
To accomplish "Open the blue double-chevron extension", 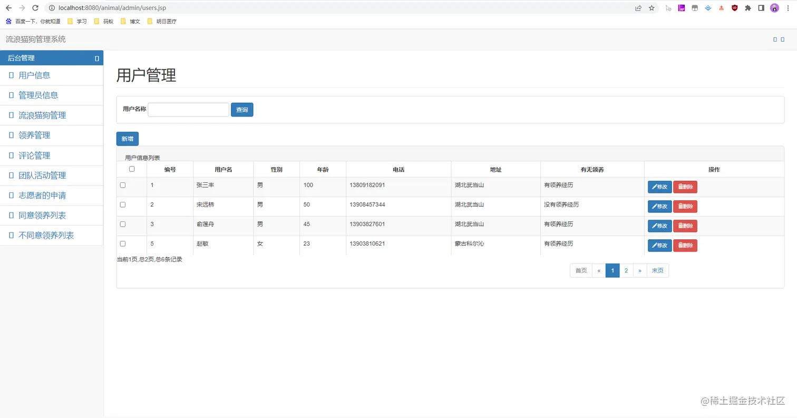I will [708, 8].
